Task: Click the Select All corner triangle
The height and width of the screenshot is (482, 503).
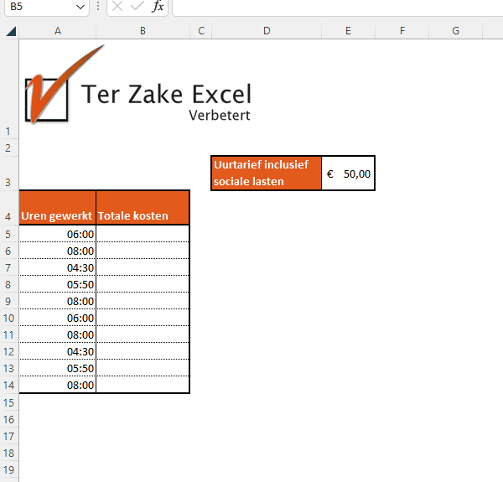Action: pyautogui.click(x=11, y=31)
